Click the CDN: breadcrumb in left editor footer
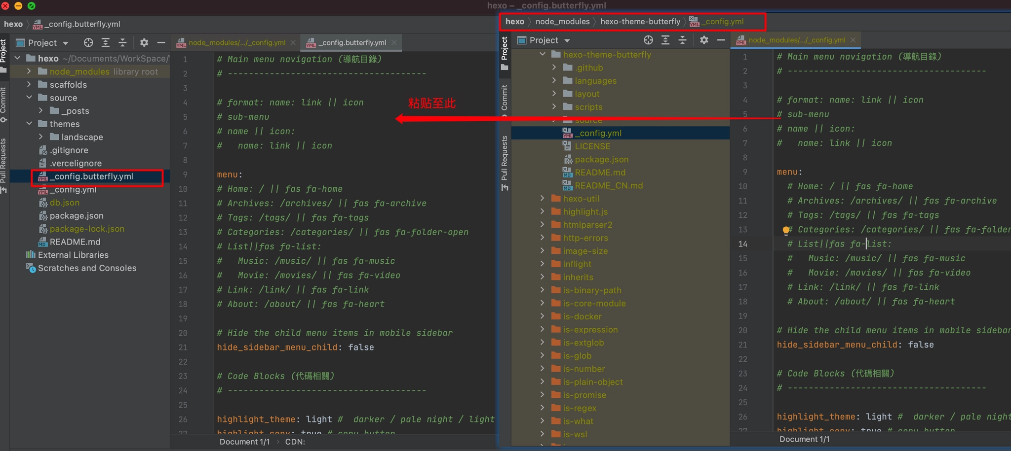Screen dimensions: 1011x451 (x=295, y=442)
